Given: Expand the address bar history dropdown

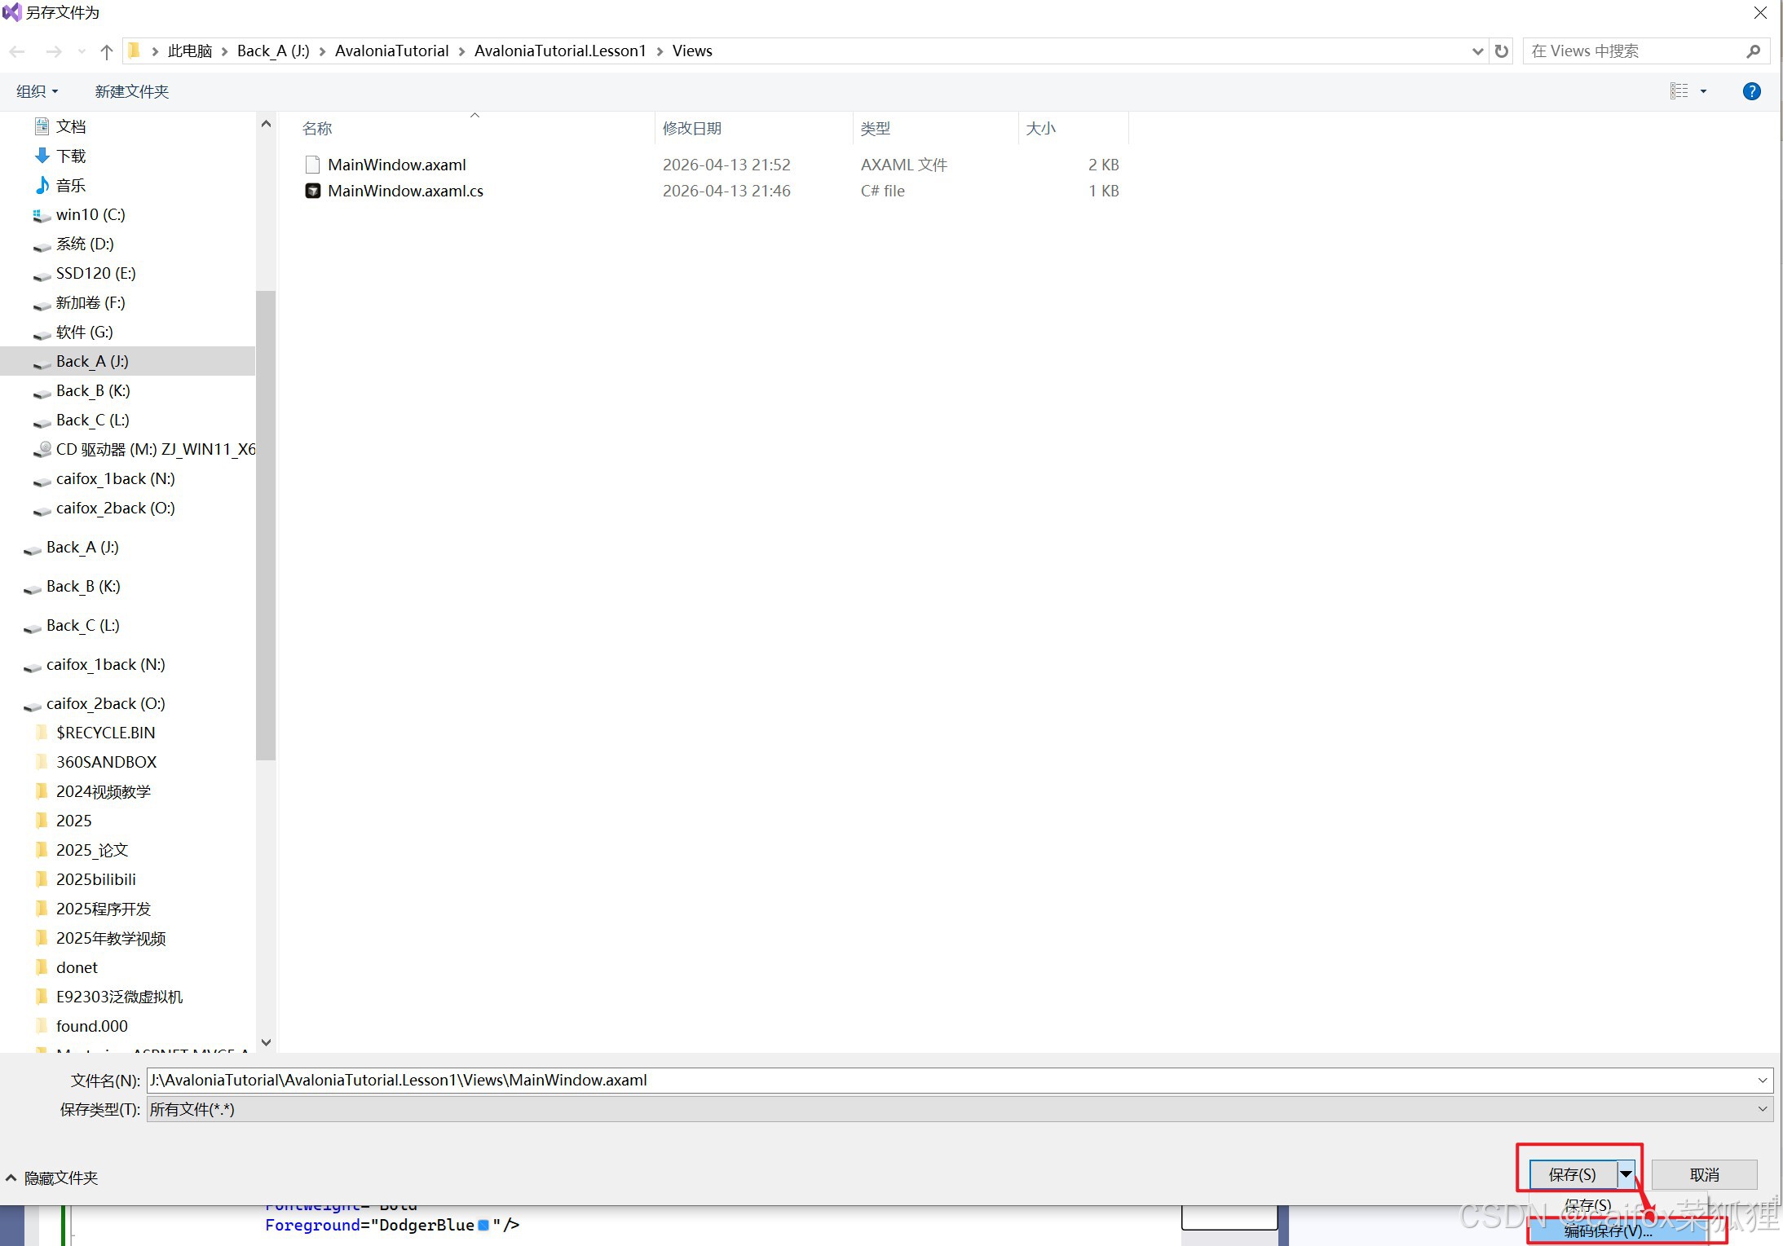Looking at the screenshot, I should (1477, 51).
